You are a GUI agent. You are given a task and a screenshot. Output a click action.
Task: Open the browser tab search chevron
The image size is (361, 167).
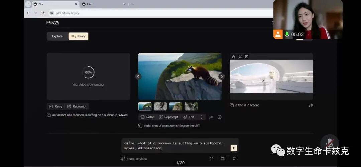(28, 4)
